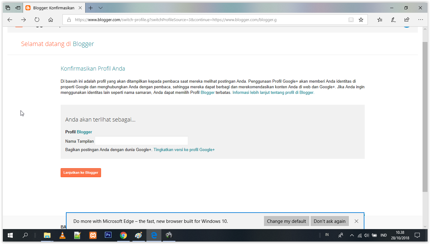Screen dimensions: 430x244
Task: Open Windows taskbar search
Action: coord(25,235)
